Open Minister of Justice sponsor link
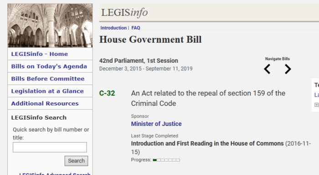The width and height of the screenshot is (319, 175). pos(156,124)
